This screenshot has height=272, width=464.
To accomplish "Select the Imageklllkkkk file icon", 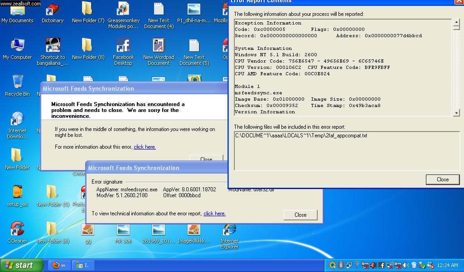I will tap(194, 233).
